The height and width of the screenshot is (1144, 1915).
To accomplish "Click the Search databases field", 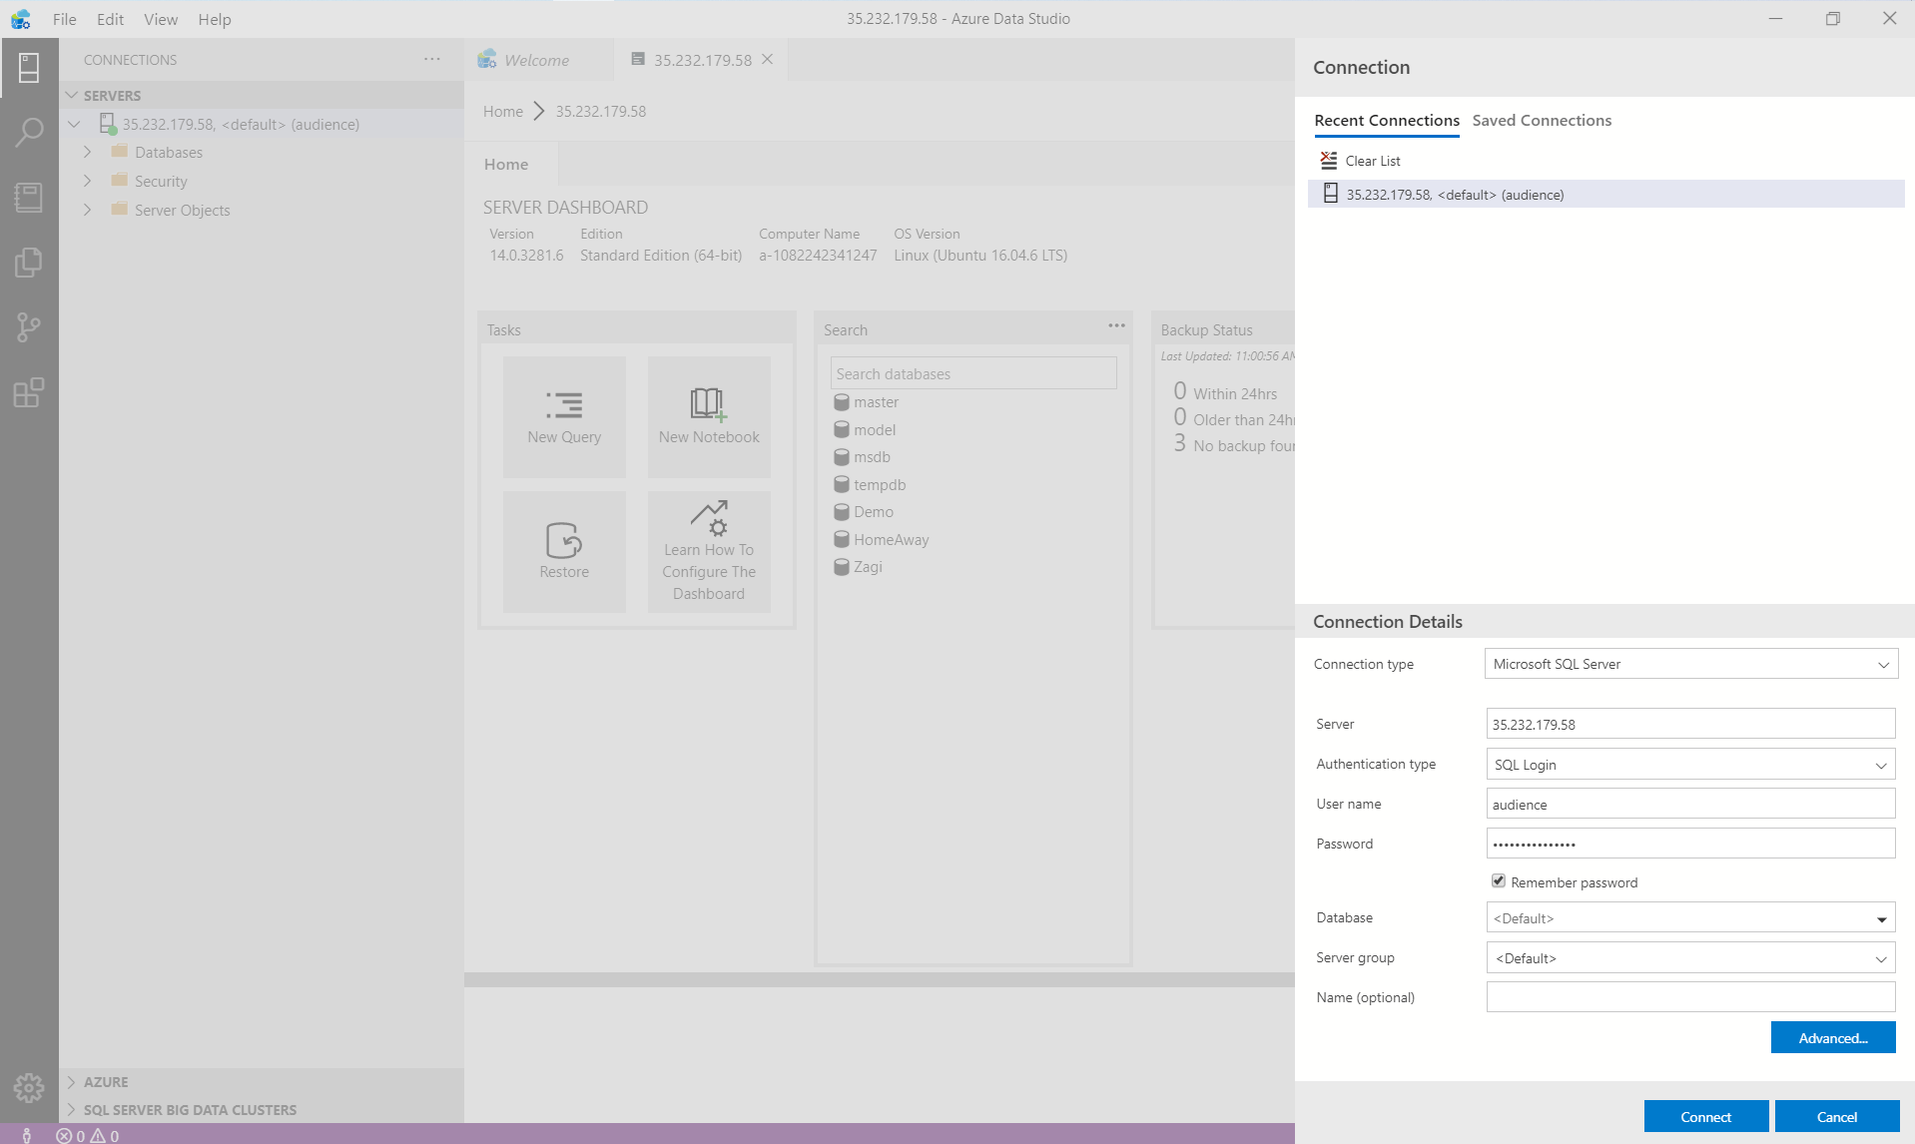I will 973,373.
